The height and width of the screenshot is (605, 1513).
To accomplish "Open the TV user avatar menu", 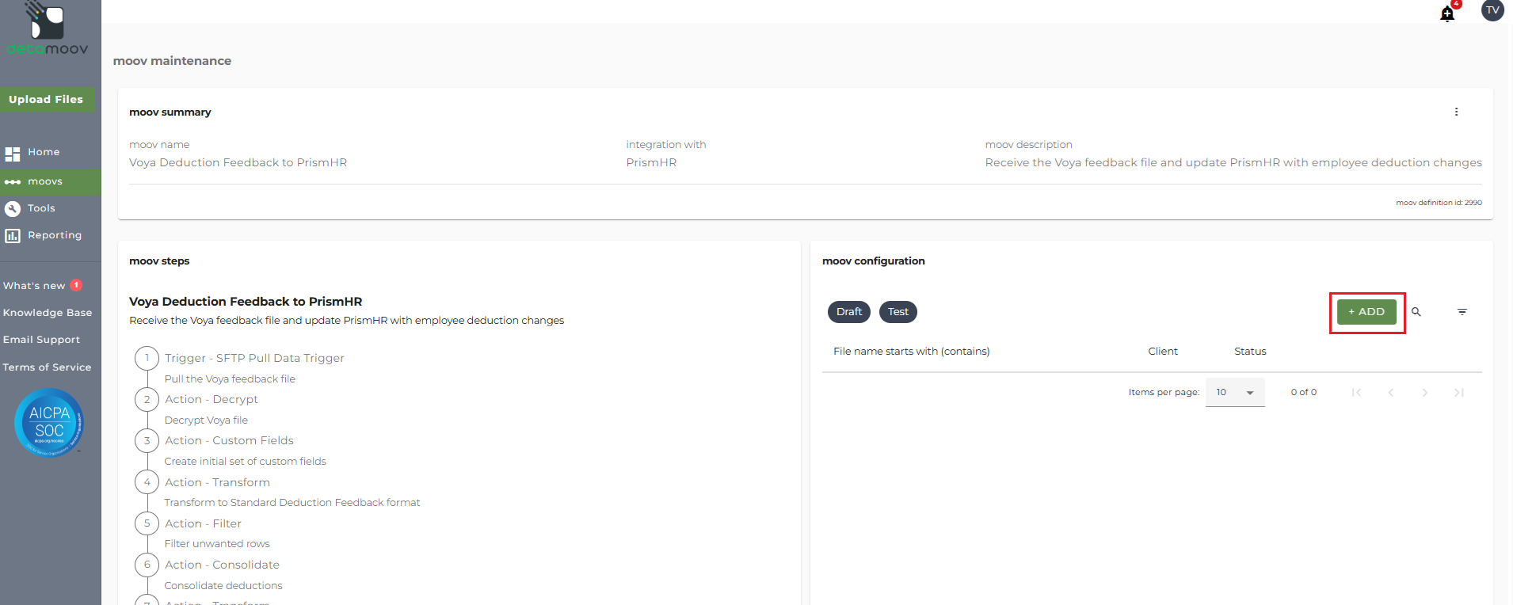I will (1492, 10).
